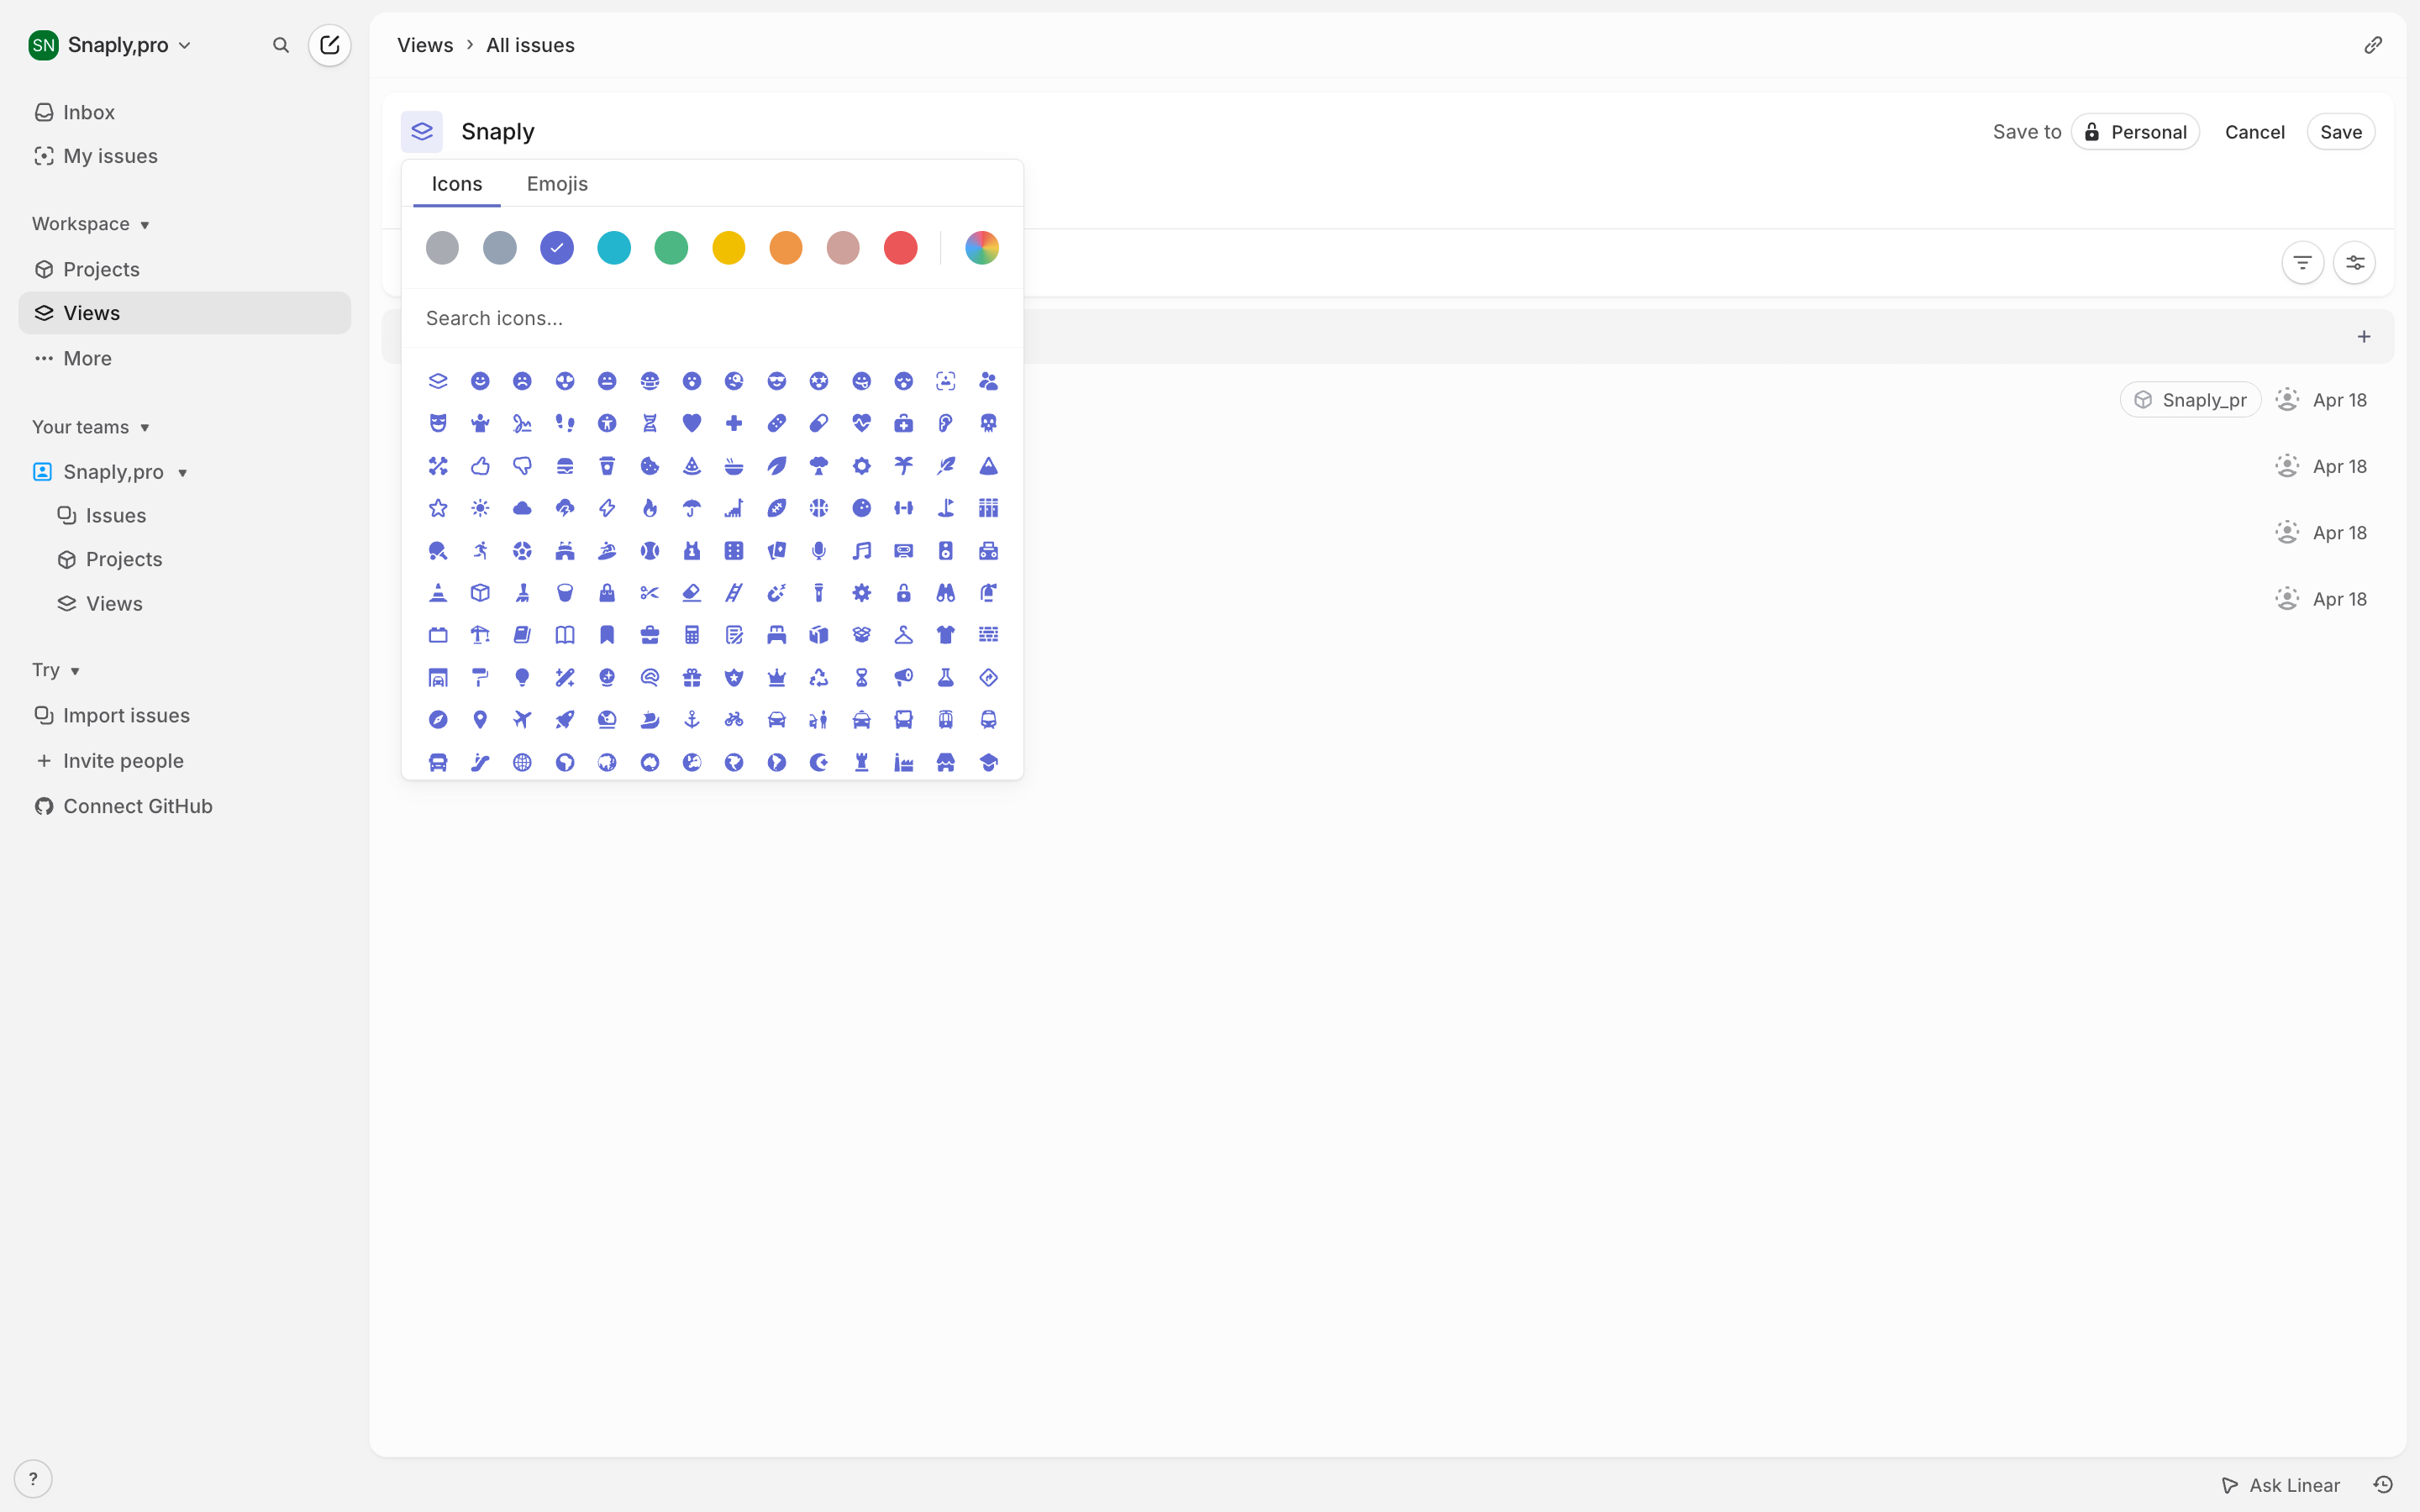The height and width of the screenshot is (1512, 2420).
Task: Choose the t-shirt icon
Action: tap(946, 635)
